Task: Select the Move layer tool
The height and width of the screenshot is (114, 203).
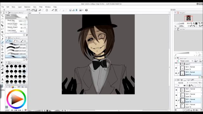Action: [2, 26]
